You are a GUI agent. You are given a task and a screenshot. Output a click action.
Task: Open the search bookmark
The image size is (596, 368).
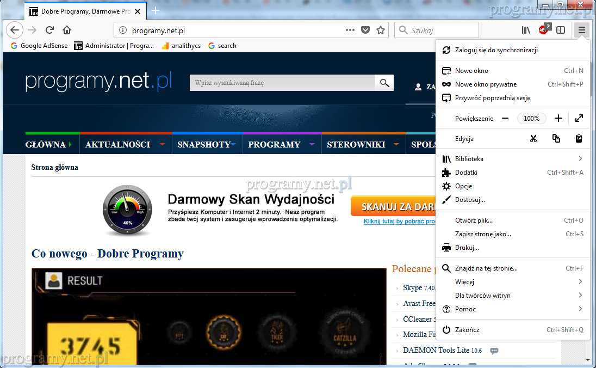coord(222,46)
